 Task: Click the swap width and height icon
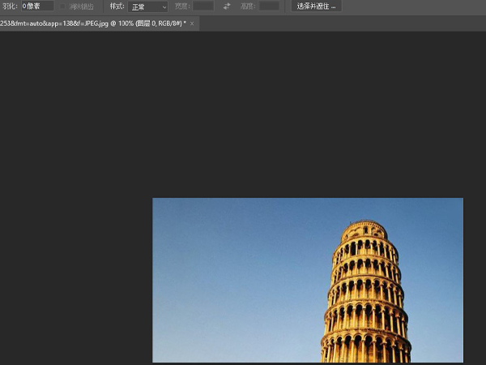point(226,6)
